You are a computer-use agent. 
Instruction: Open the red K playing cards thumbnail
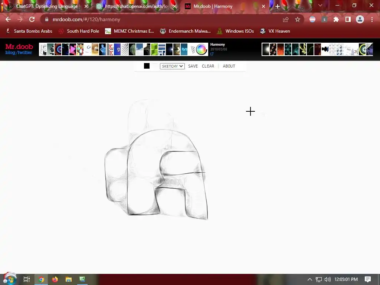pyautogui.click(x=110, y=49)
